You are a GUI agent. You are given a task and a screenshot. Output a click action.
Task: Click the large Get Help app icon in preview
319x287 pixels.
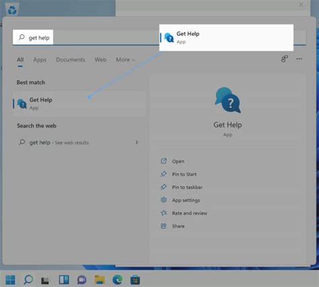click(227, 100)
